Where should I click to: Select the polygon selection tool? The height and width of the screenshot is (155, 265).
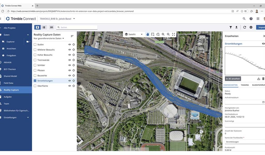[x=158, y=34]
